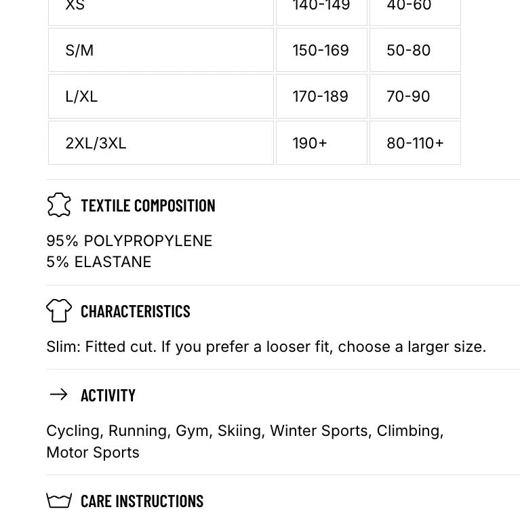Click the 50-80 weight cell
Viewport: 520px width, 520px height.
415,50
